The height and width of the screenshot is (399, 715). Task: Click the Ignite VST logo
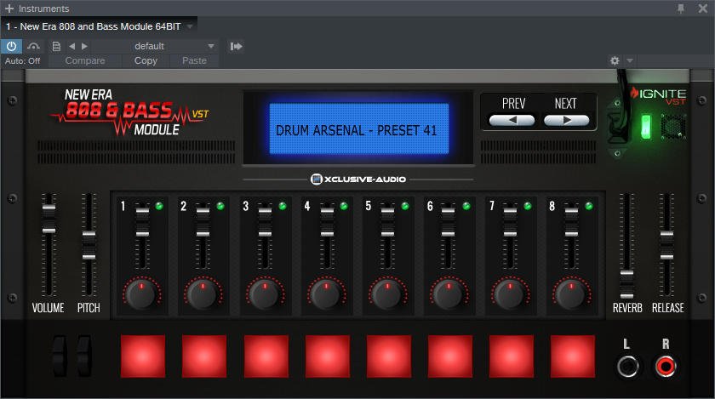coord(658,96)
